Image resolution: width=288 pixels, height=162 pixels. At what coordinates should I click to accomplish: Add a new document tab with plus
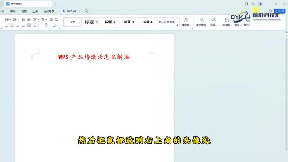coord(55,4)
